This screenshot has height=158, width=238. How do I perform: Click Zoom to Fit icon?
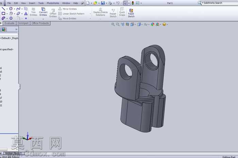coord(113,24)
